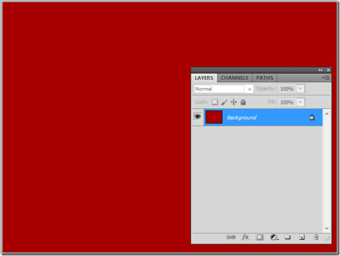Add a layer mask
The width and height of the screenshot is (340, 256).
click(x=260, y=237)
